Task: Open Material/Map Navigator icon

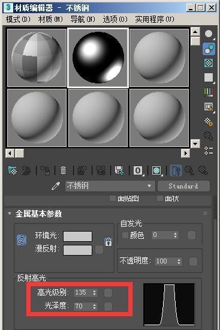Action: tap(209, 150)
